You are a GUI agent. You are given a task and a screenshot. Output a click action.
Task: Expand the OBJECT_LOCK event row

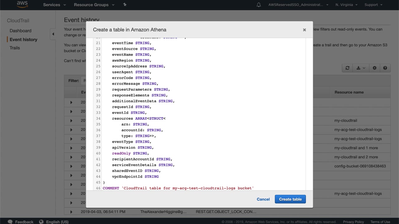pos(71,212)
